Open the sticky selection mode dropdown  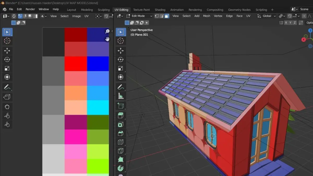pyautogui.click(x=44, y=16)
